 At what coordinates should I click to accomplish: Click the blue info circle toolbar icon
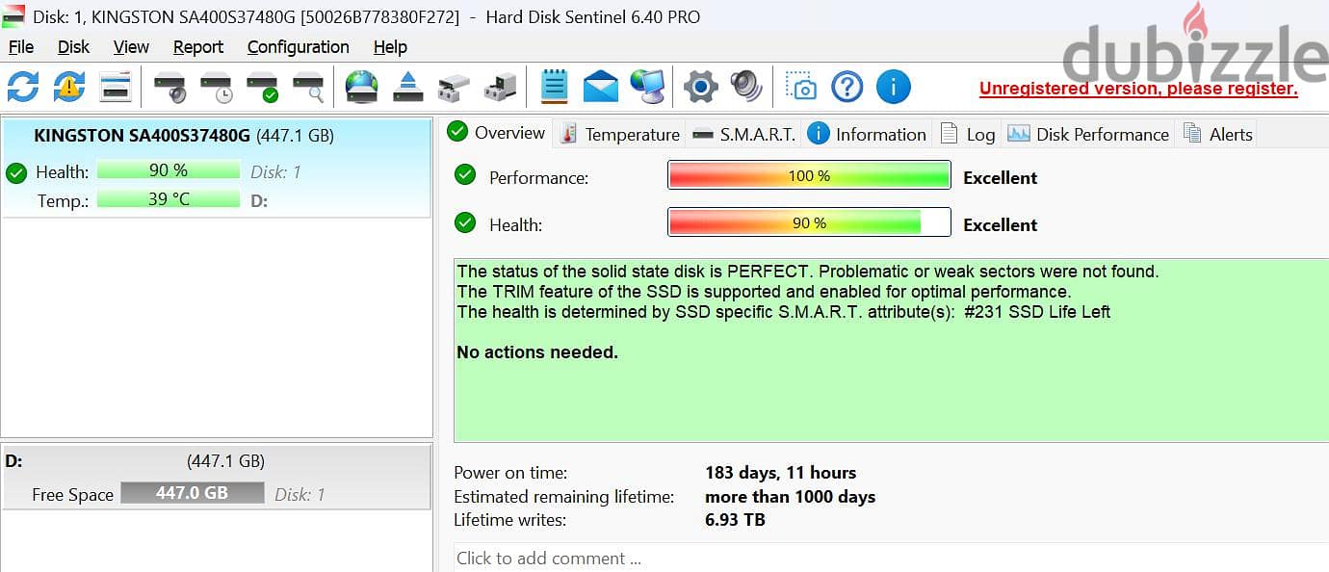(x=894, y=87)
